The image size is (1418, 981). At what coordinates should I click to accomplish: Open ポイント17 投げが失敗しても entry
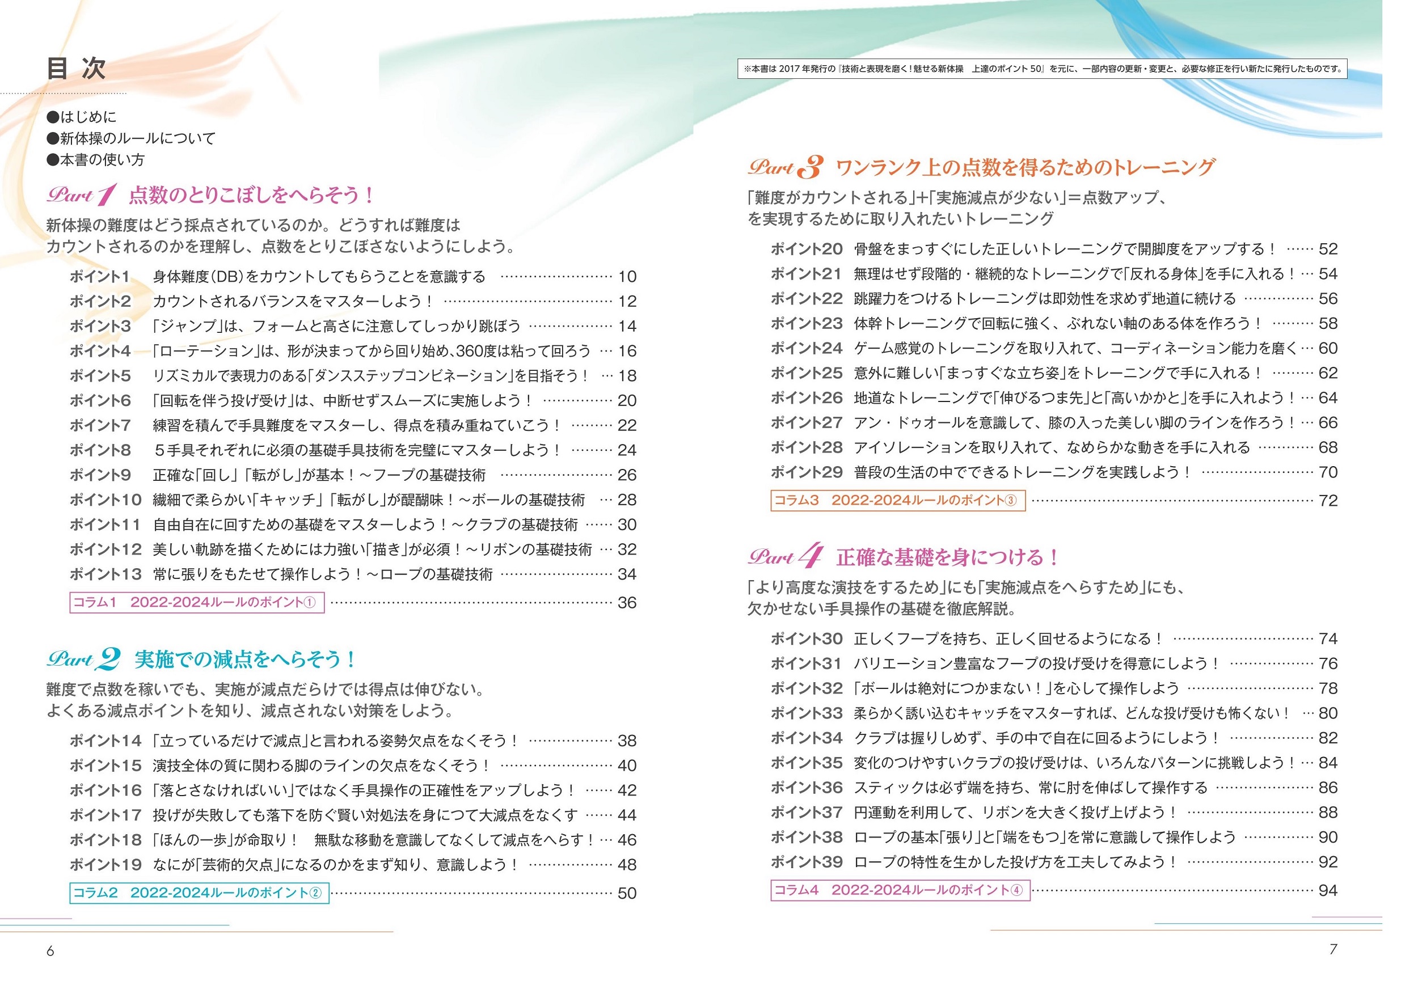353,815
